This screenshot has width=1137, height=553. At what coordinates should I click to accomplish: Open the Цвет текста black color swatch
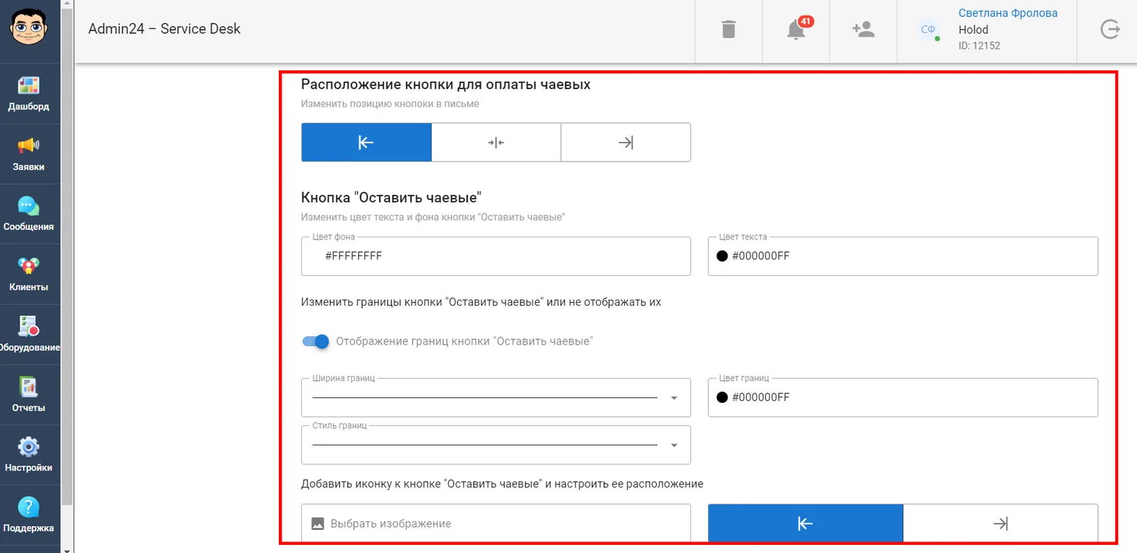point(722,256)
